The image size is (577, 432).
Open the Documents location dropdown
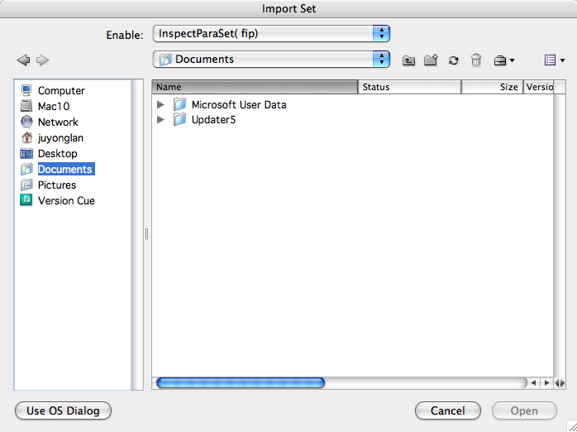271,60
